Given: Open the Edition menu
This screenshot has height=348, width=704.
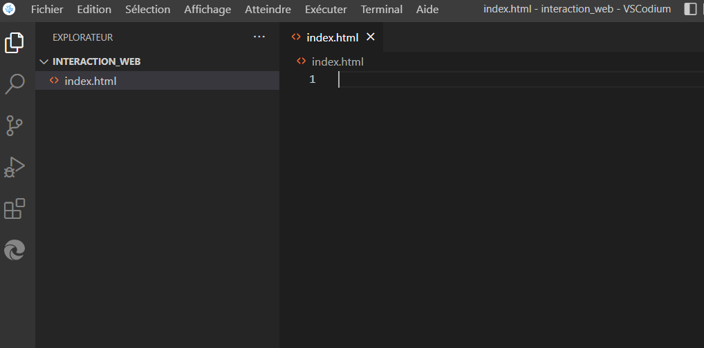Looking at the screenshot, I should tap(94, 10).
